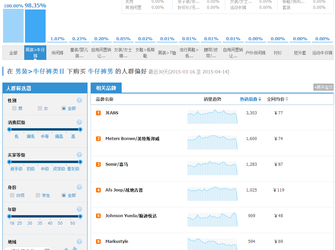The height and width of the screenshot is (250, 335).
Task: Switch to the 休闲裤 category tab
Action: pyautogui.click(x=57, y=53)
